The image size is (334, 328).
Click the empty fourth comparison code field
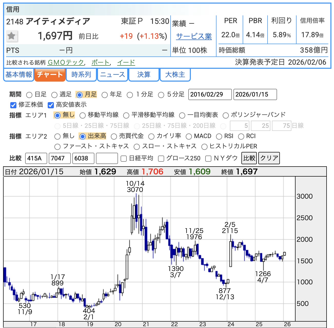107,158
